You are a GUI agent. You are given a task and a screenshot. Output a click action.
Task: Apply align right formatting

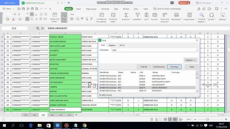pos(36,19)
